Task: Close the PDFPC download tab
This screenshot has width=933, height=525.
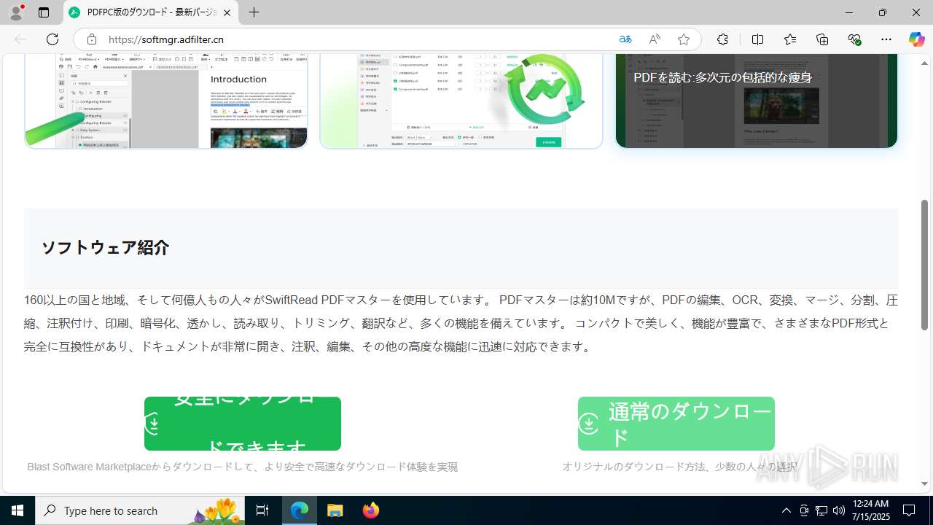Action: pos(227,12)
